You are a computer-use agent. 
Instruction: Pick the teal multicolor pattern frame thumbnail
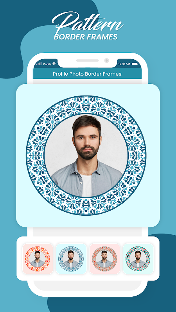pos(138,259)
